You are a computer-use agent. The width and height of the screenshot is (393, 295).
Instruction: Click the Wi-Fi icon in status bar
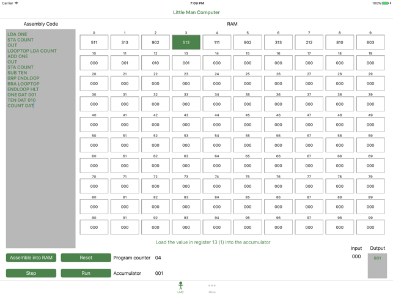pos(17,3)
